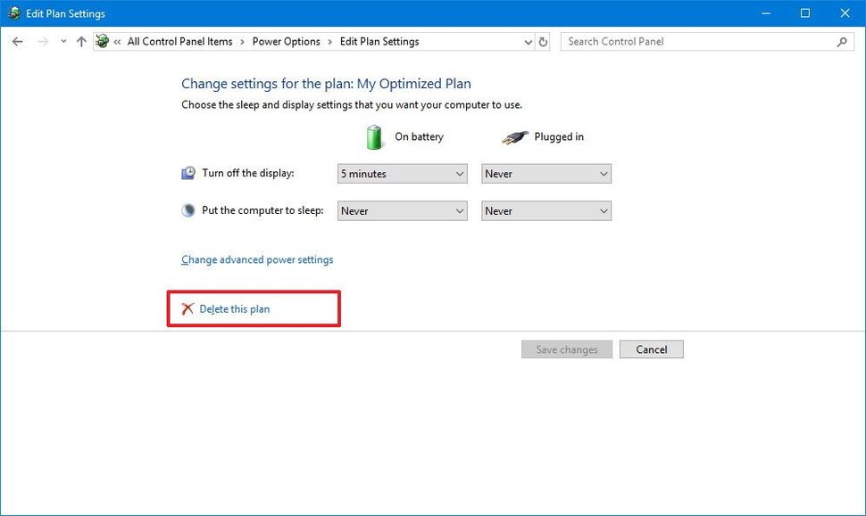Viewport: 866px width, 516px height.
Task: Expand the address bar history chevron
Action: pos(528,41)
